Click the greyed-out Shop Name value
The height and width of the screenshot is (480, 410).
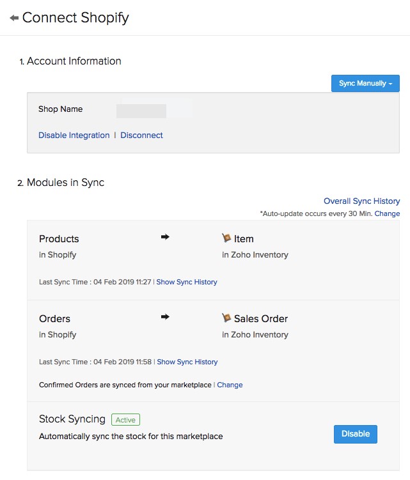pos(141,111)
